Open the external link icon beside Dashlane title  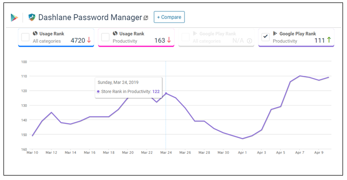pyautogui.click(x=146, y=18)
